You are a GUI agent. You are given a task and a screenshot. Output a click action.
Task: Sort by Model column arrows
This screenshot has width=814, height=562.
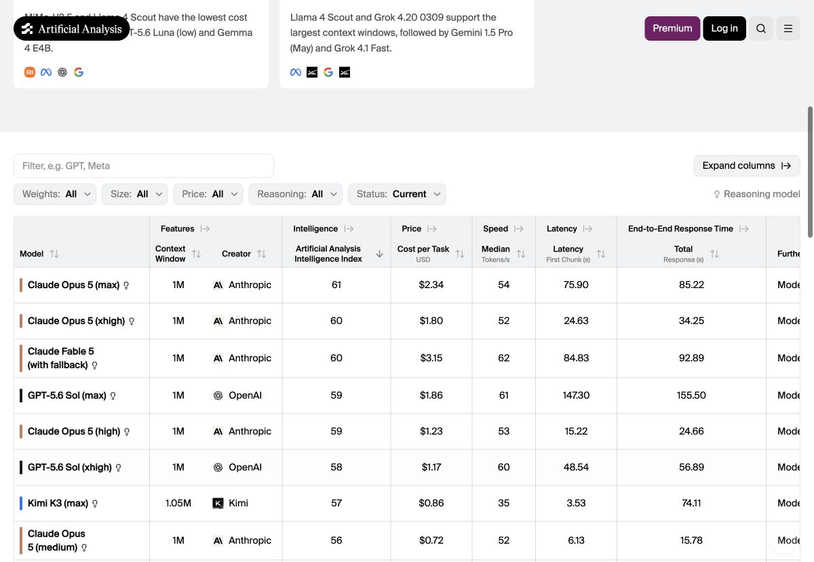[x=54, y=254]
